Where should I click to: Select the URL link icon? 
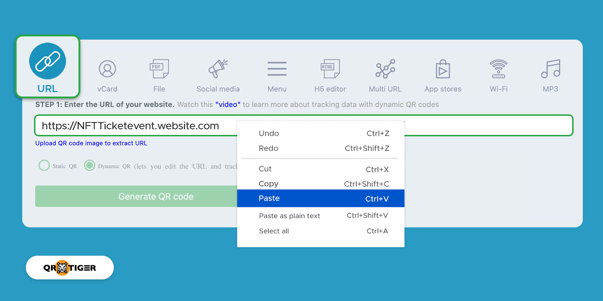[48, 61]
